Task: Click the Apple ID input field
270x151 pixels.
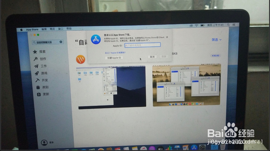Action: tap(143, 45)
